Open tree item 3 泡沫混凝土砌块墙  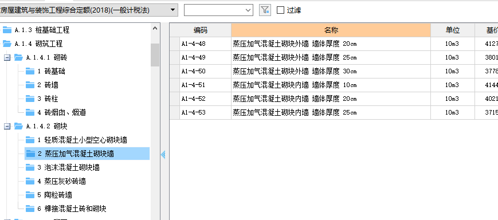point(69,167)
